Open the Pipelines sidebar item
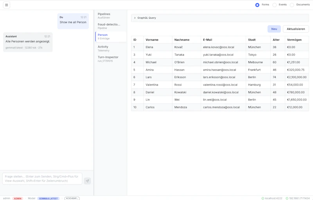Screen dimensions: 313x200 [x=111, y=16]
